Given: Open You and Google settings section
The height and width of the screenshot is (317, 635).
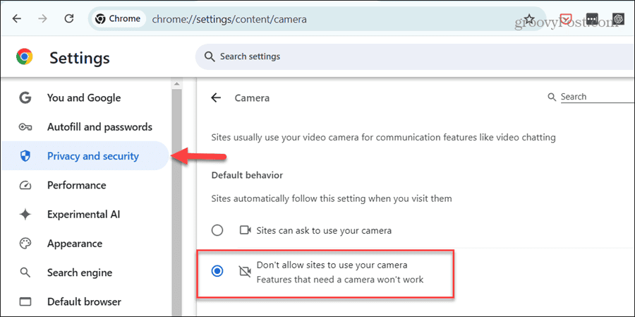Looking at the screenshot, I should click(x=84, y=97).
